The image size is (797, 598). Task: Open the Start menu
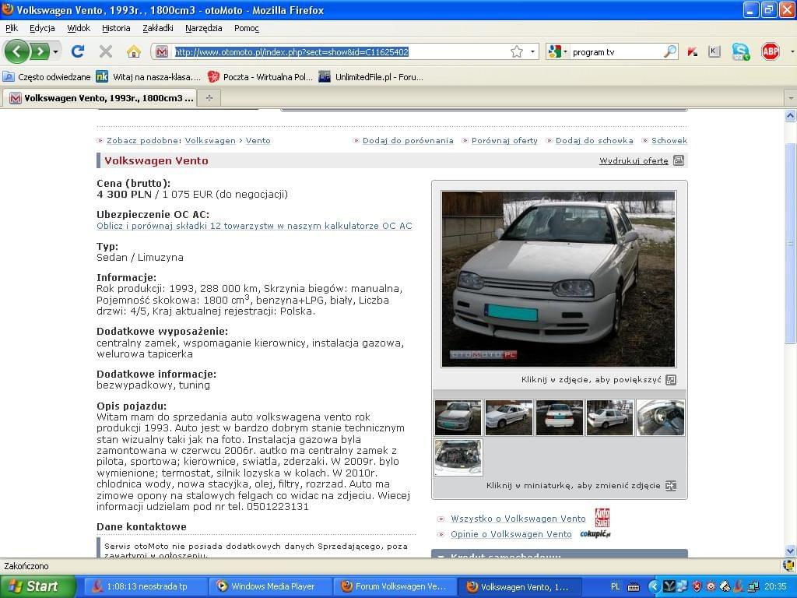pos(37,587)
